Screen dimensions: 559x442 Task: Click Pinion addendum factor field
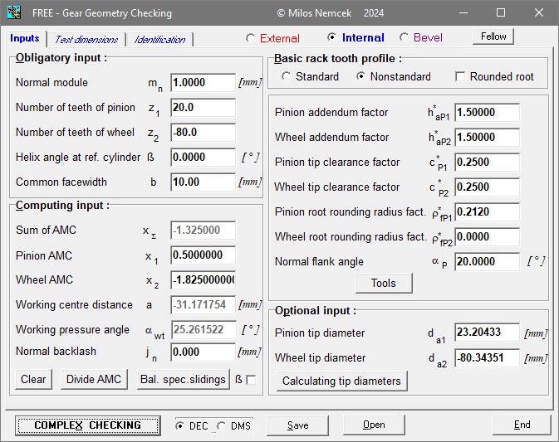[487, 113]
